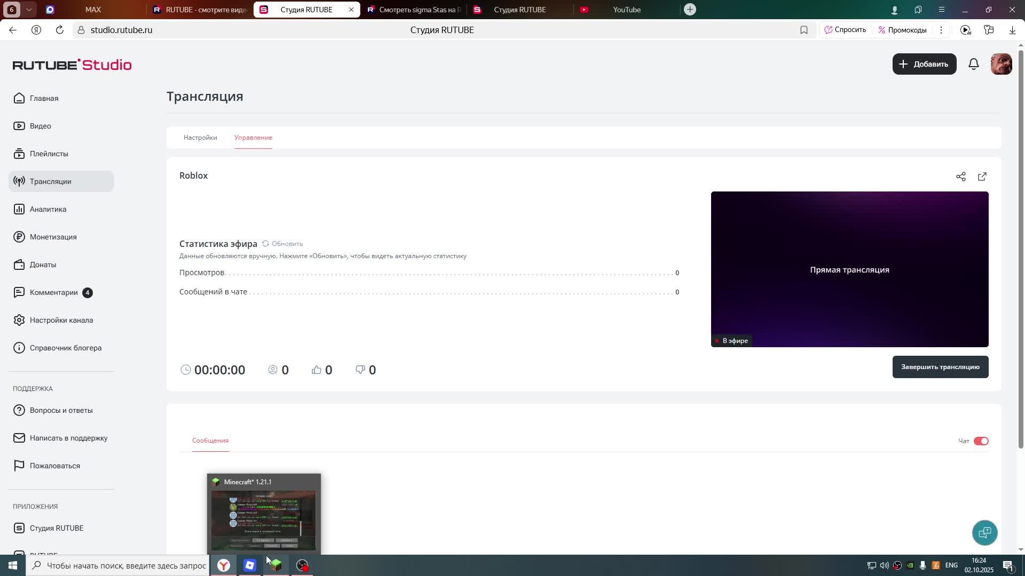Expand the browser three-dot menu
The height and width of the screenshot is (576, 1025).
tap(941, 30)
